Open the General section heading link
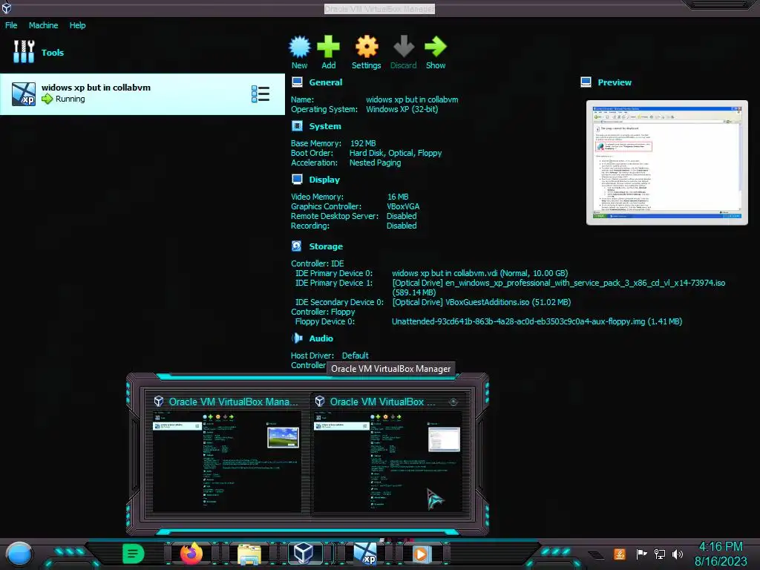Image resolution: width=760 pixels, height=570 pixels. coord(325,82)
